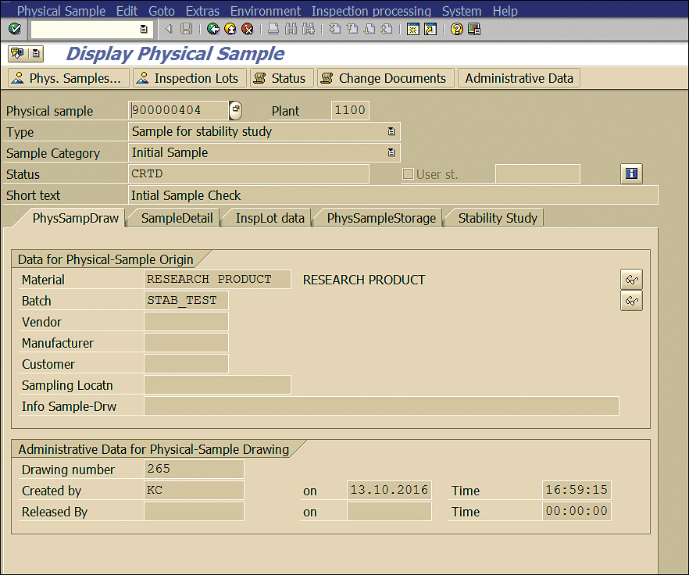Click the Created by field KC

(x=194, y=490)
